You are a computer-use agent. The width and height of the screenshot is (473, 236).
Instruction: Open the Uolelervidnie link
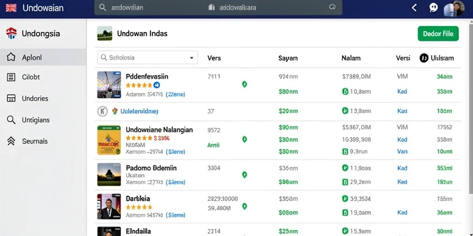coord(139,112)
